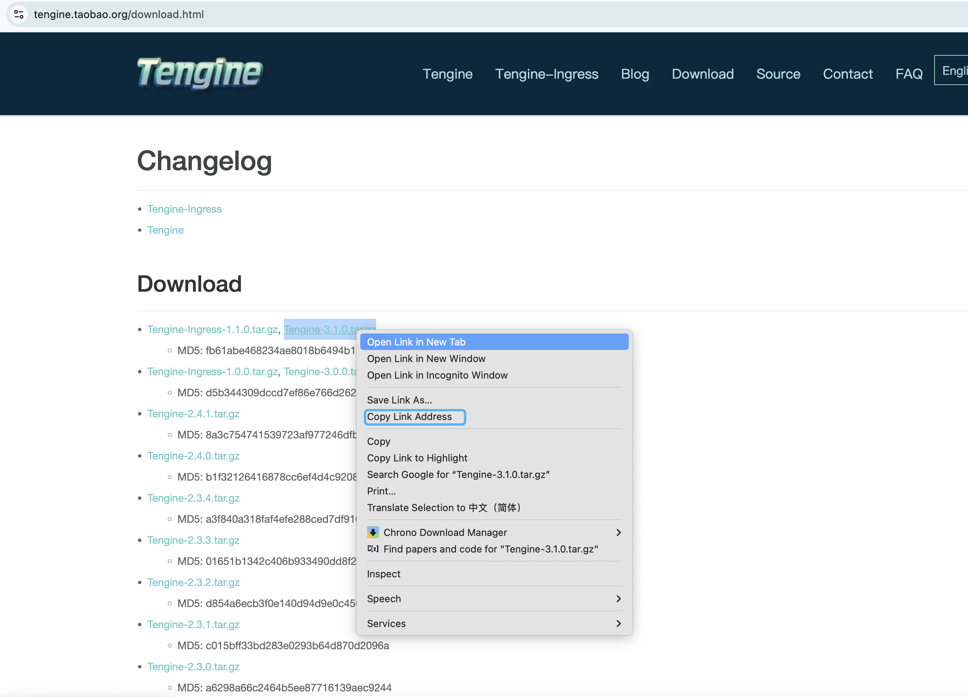Click the Chrono Download Manager icon

(373, 532)
